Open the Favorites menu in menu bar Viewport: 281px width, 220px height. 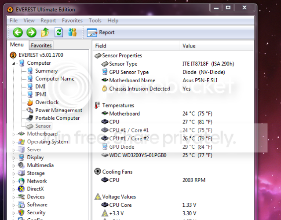point(72,21)
